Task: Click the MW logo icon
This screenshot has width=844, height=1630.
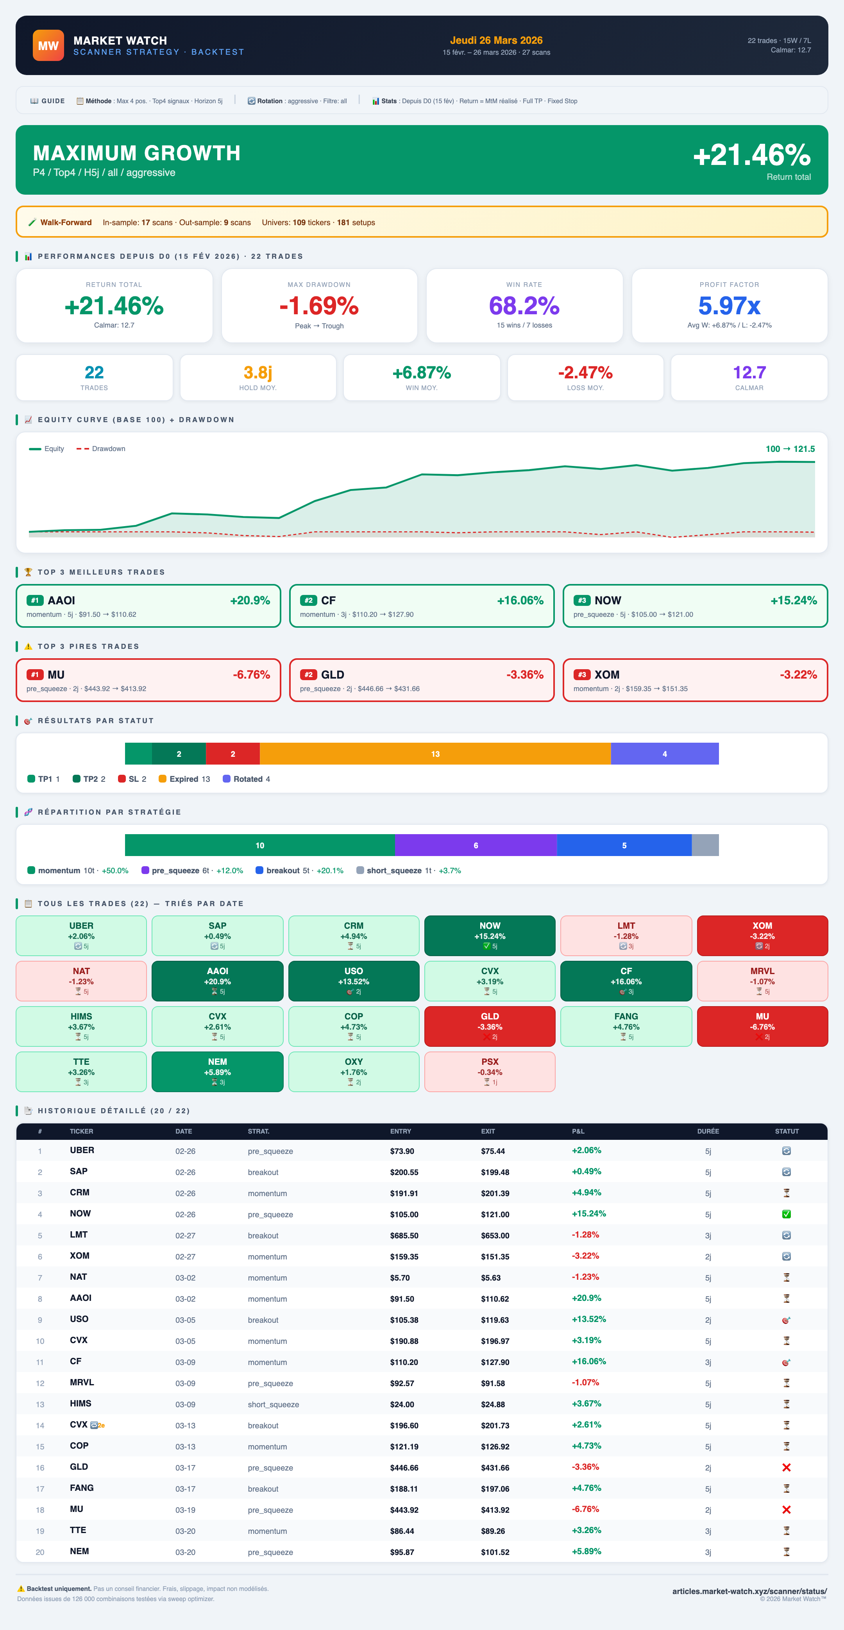Action: 48,46
